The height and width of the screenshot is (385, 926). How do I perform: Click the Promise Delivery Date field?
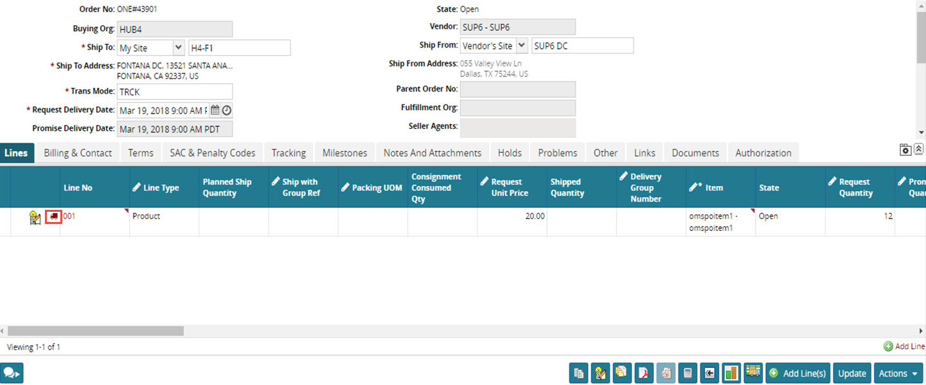click(175, 129)
